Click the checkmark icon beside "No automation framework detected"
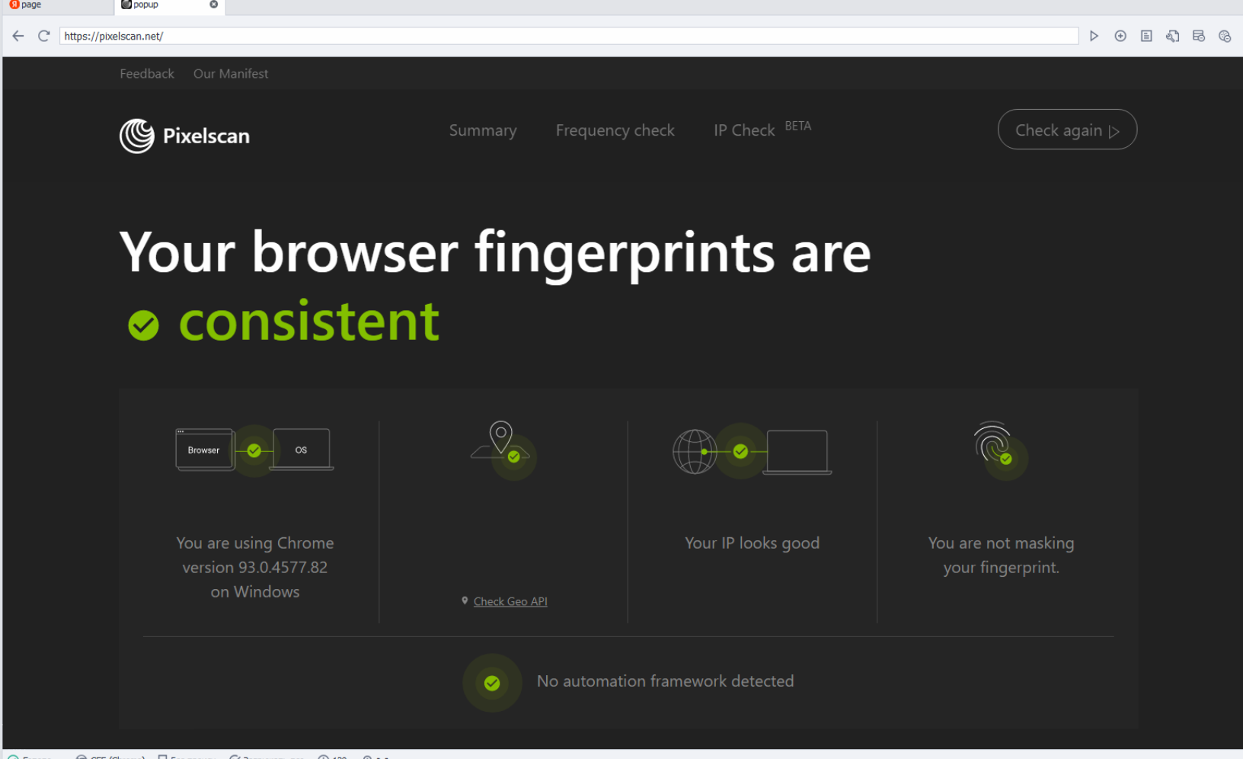Screen dimensions: 1243x759 tap(492, 683)
